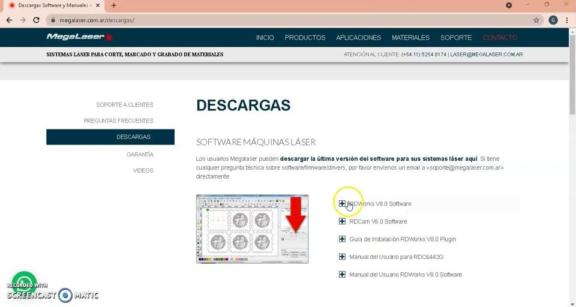Open the SOPORTE menu
Screen dimensions: 576x307
pos(456,37)
